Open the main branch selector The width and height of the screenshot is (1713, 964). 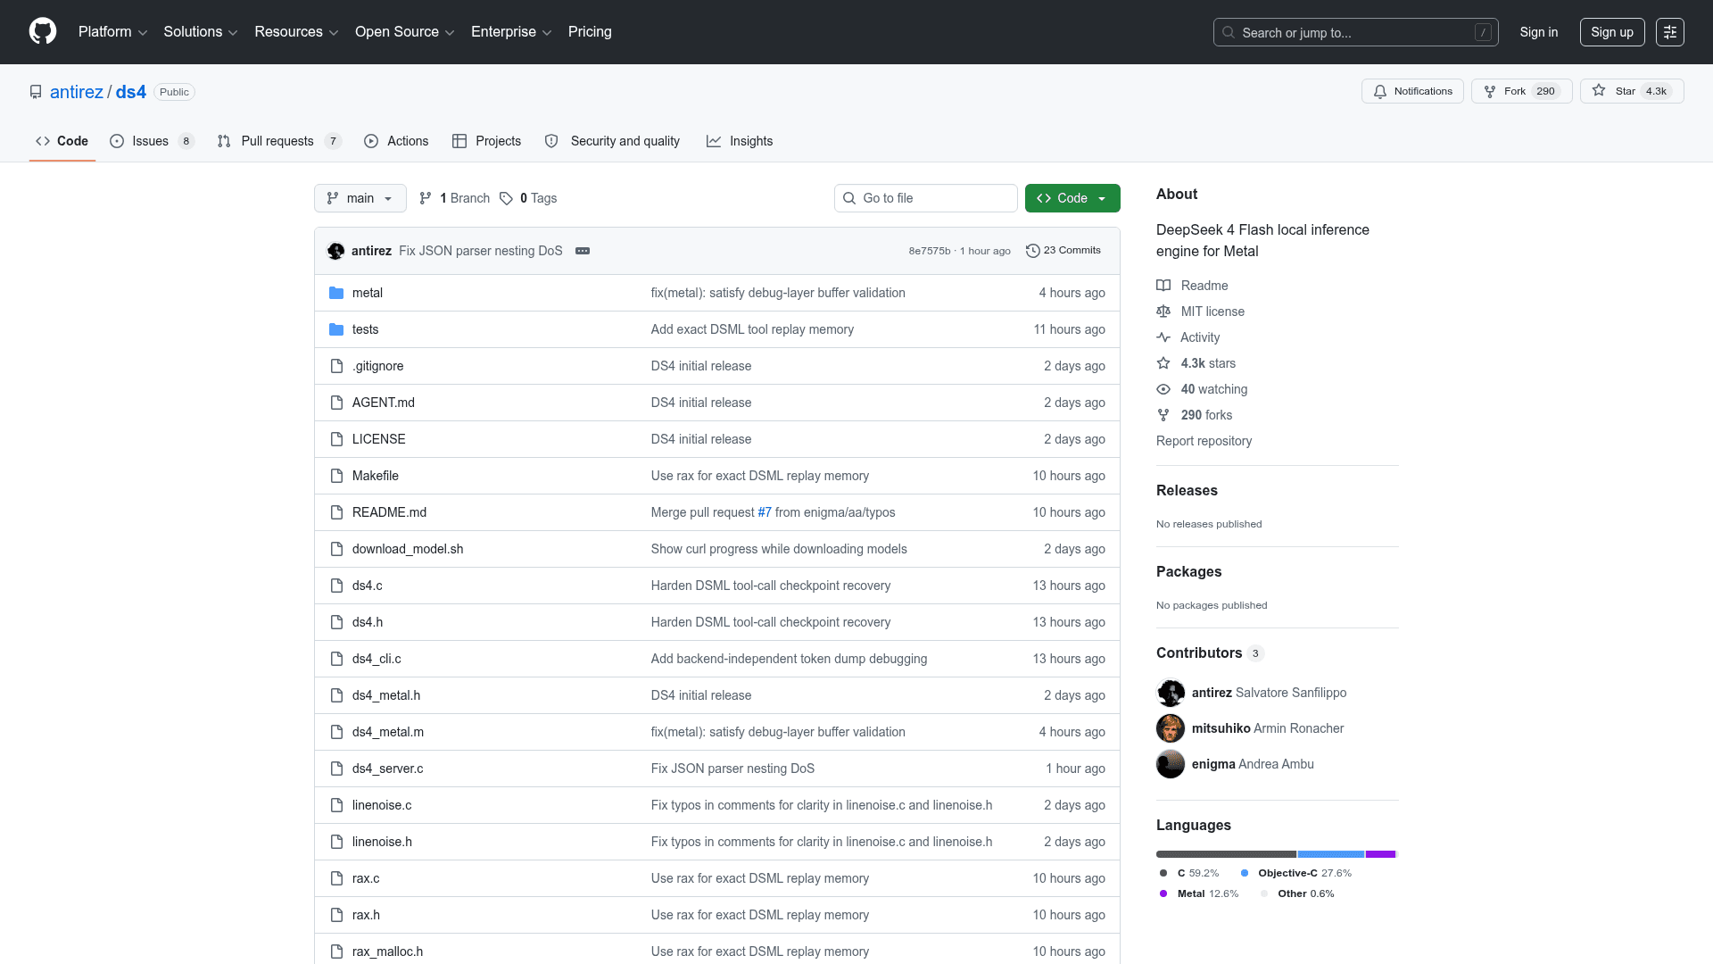360,198
